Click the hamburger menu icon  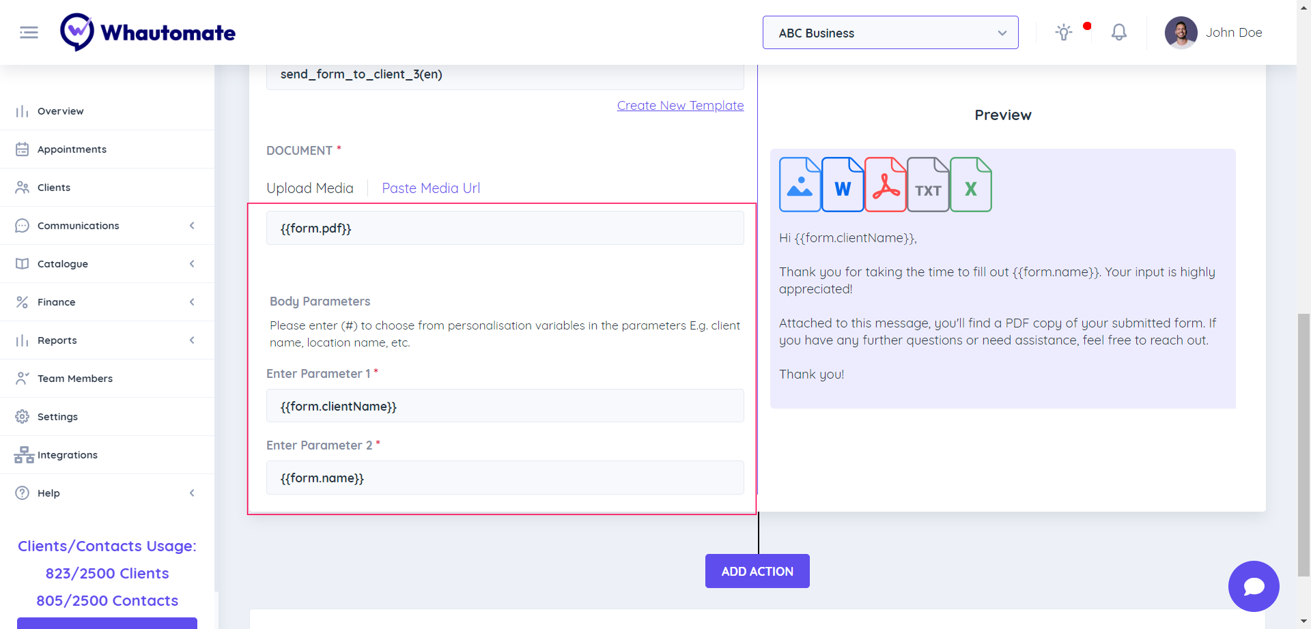click(29, 33)
